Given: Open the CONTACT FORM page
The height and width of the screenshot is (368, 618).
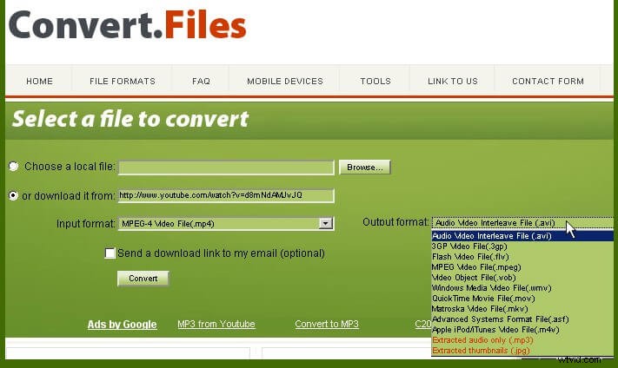Looking at the screenshot, I should [548, 81].
